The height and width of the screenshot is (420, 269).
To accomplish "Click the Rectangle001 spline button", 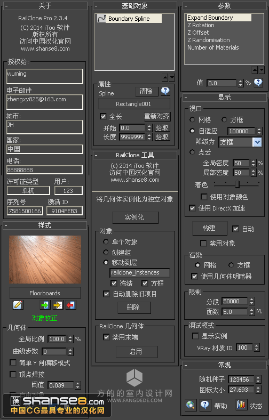I will 134,104.
